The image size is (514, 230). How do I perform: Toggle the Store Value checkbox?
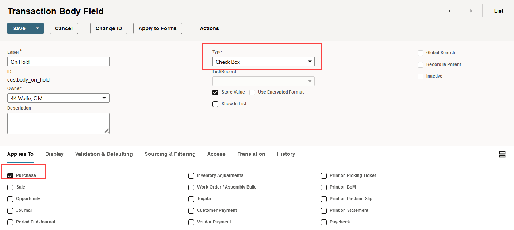pyautogui.click(x=215, y=92)
